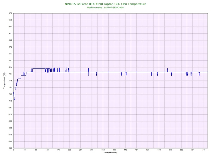The width and height of the screenshot is (211, 158).
Task: Click the 67.8 y-axis value
Action: [10, 115]
